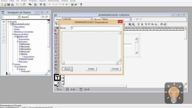The height and width of the screenshot is (108, 192).
Task: Click the New document icon in main toolbar
Action: pyautogui.click(x=2, y=4)
